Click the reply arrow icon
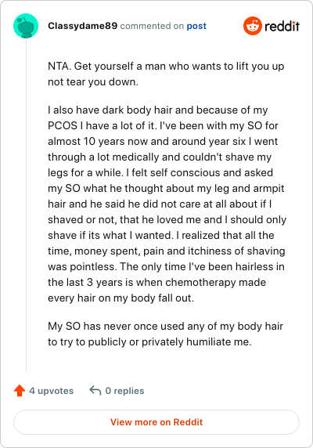Viewport: 313px width, 448px height. [95, 391]
